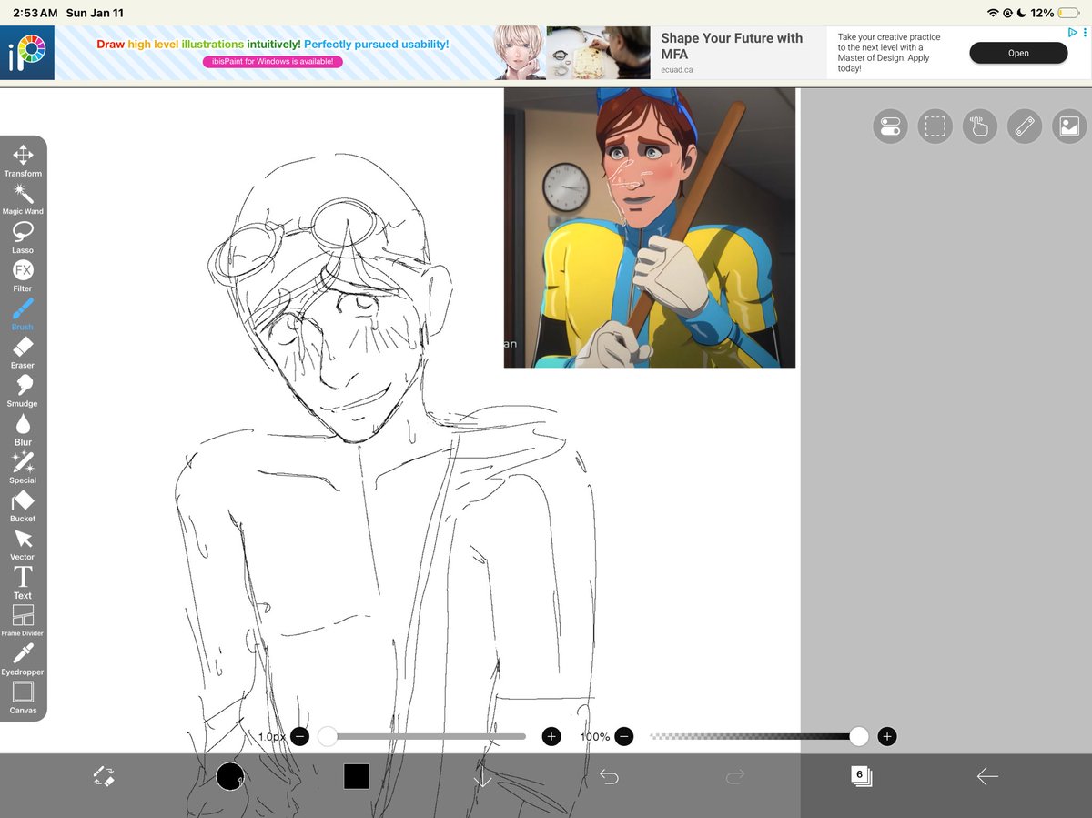Select the Blur tool
Image resolution: width=1092 pixels, height=818 pixels.
click(23, 429)
